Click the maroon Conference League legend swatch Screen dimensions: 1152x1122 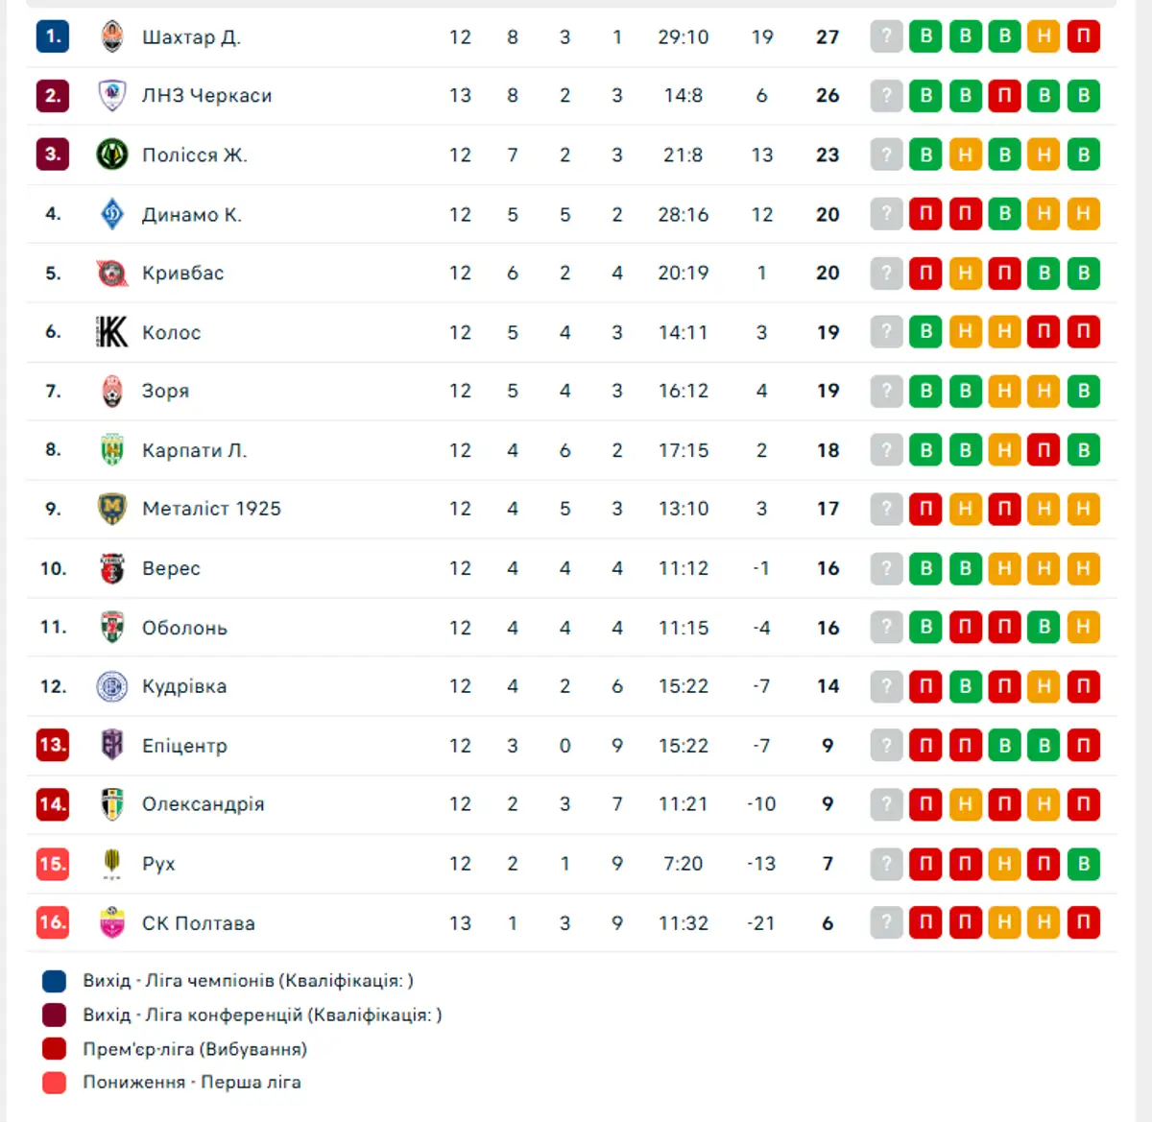pos(55,1015)
